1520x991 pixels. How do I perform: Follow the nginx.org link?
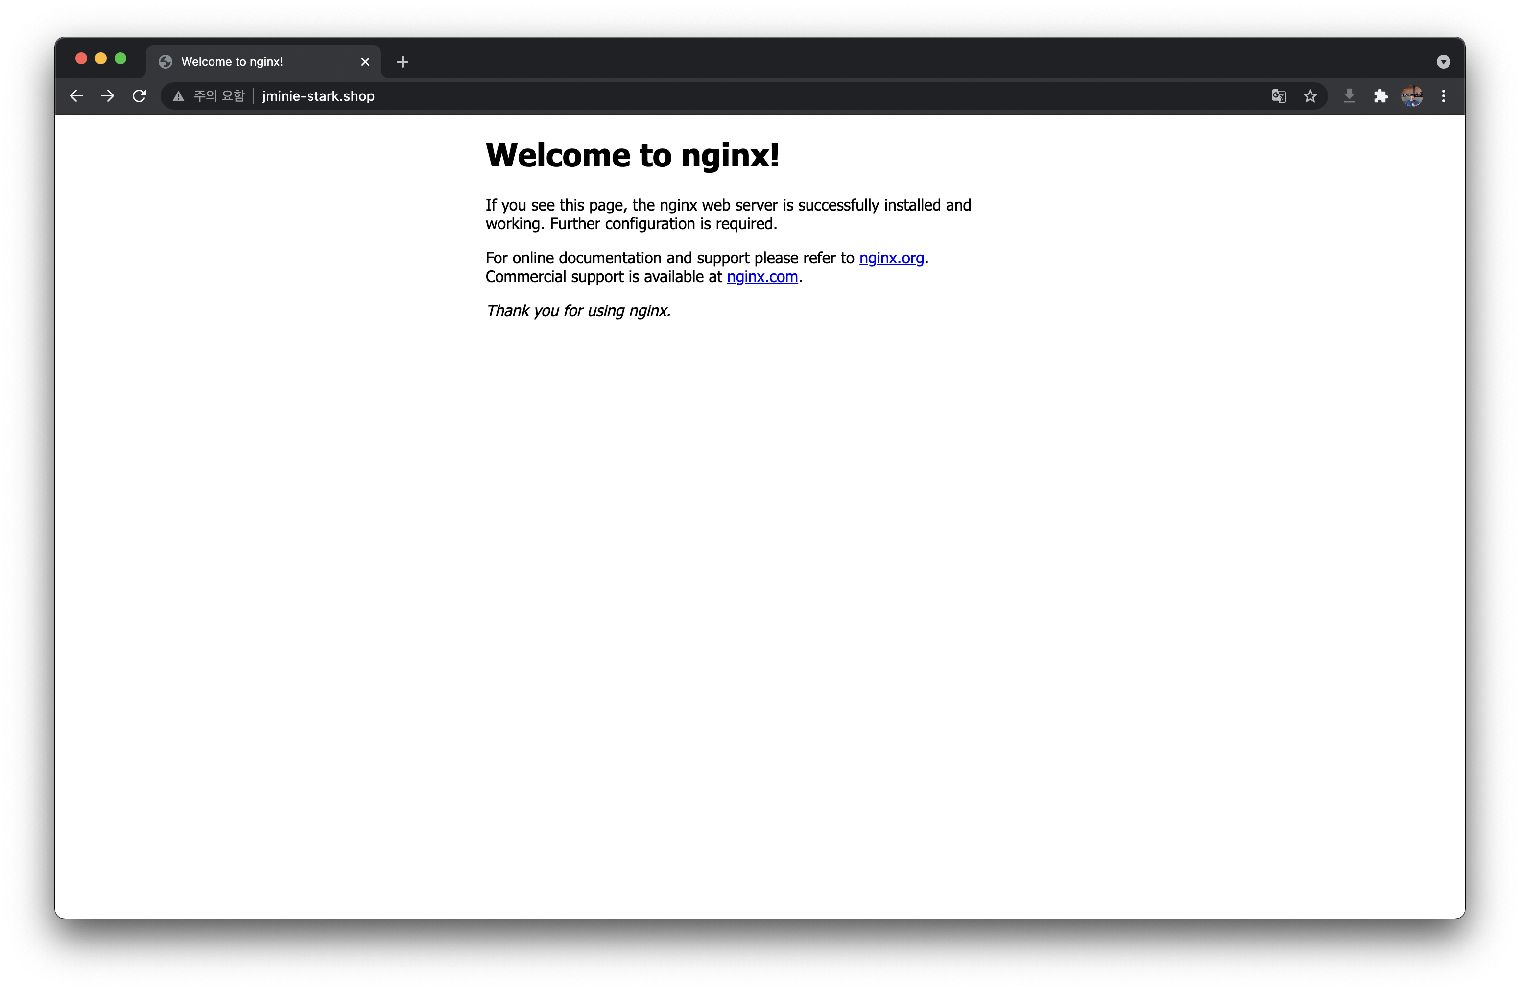[891, 258]
